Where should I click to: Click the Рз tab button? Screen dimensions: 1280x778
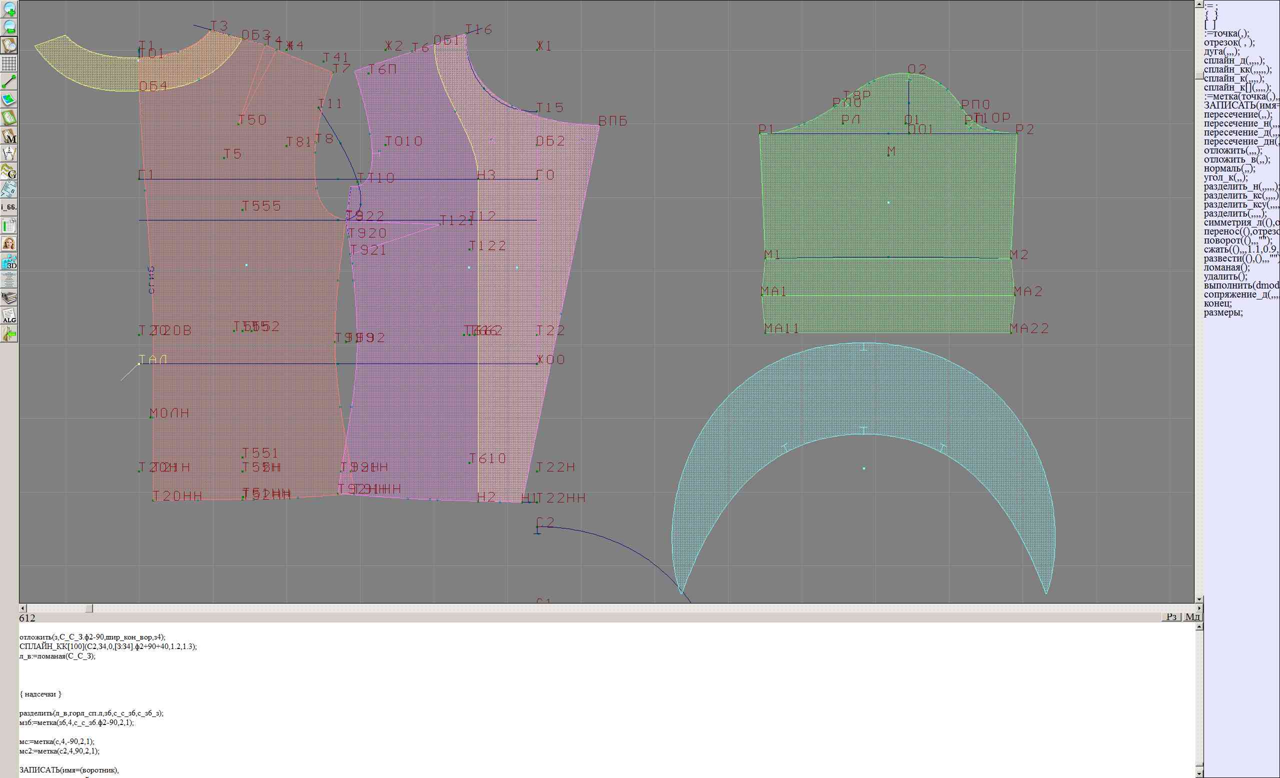[x=1171, y=616]
